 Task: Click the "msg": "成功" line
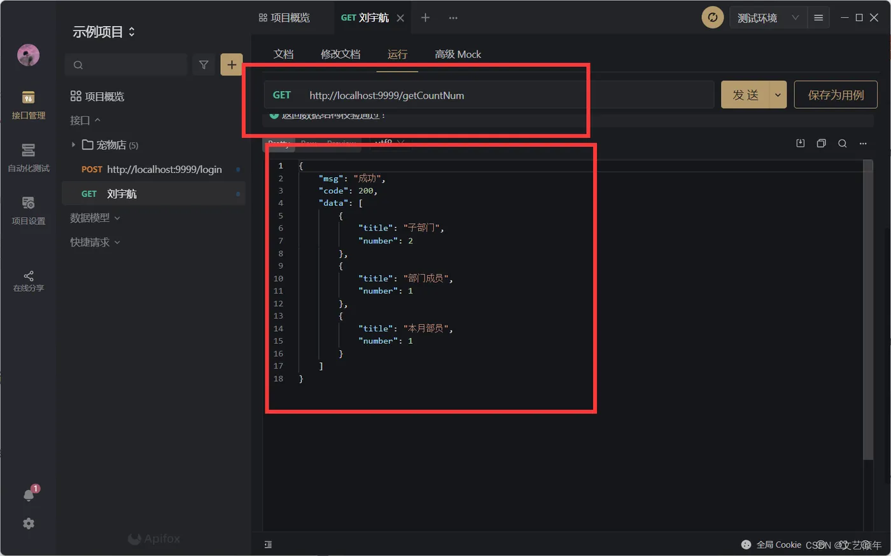[352, 179]
